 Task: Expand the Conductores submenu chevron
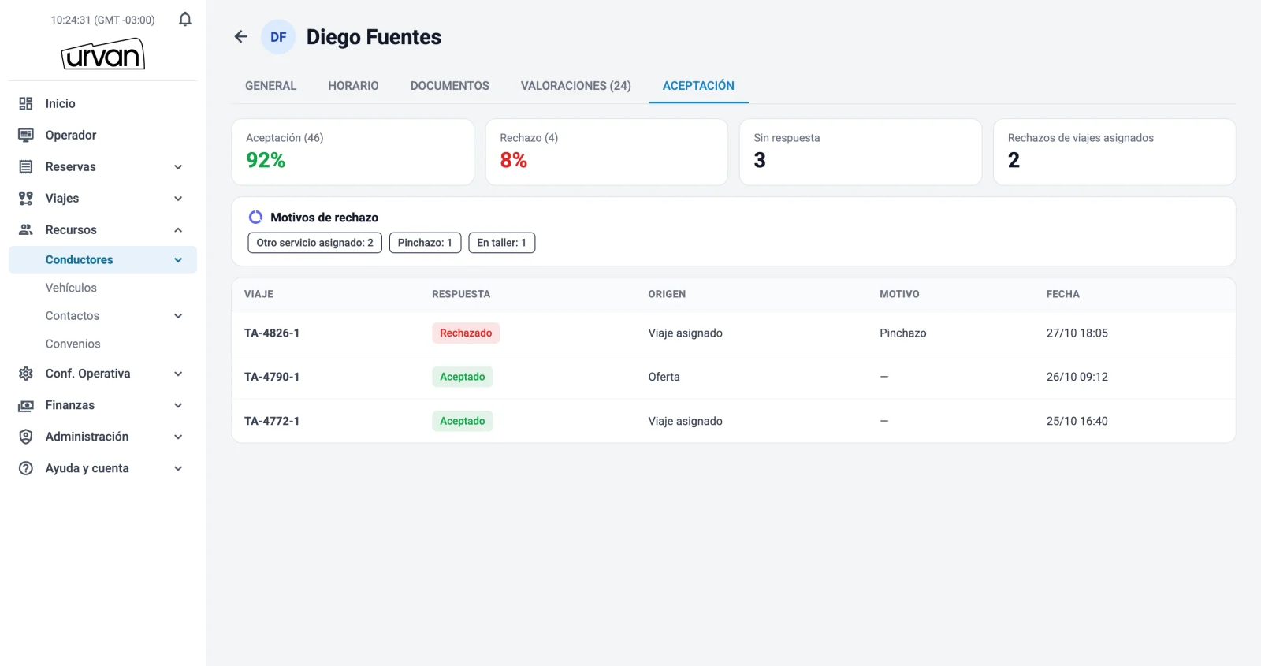pyautogui.click(x=178, y=260)
